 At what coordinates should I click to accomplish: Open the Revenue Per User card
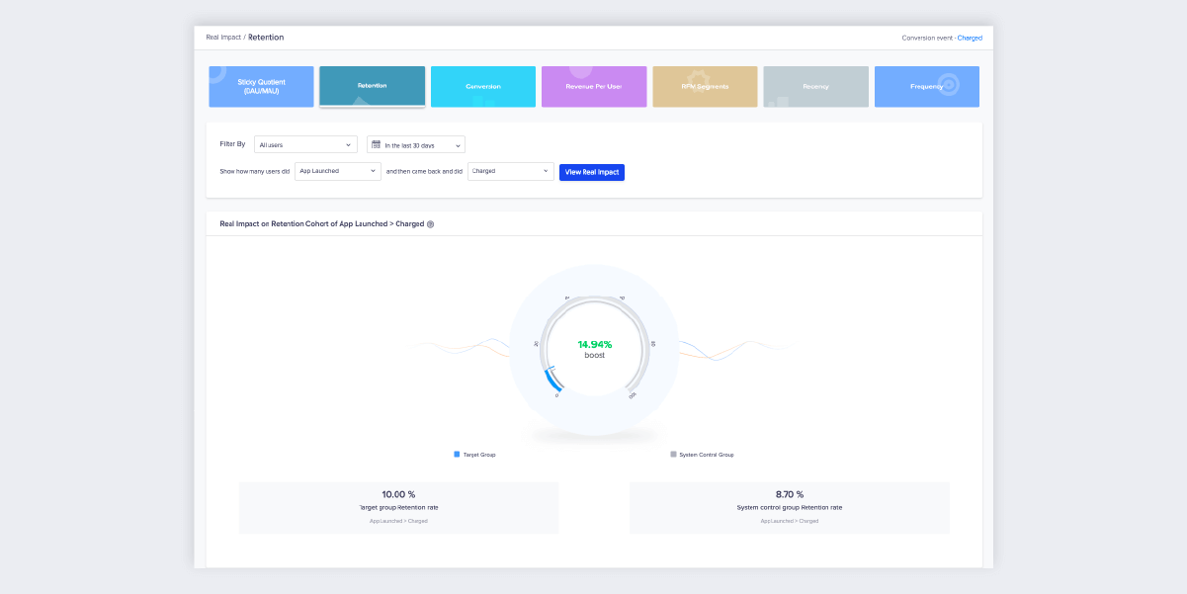(x=593, y=86)
